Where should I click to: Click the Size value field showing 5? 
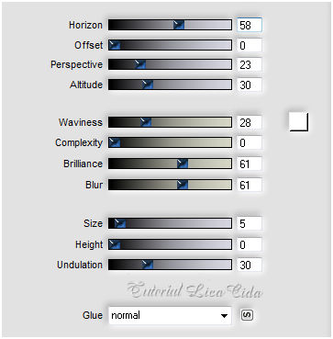point(250,223)
